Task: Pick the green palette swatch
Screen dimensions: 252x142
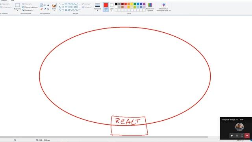Action: tap(135, 4)
